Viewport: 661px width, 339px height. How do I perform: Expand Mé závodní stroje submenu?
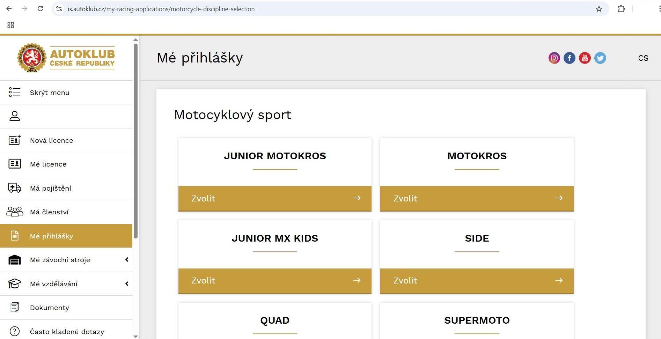[127, 260]
